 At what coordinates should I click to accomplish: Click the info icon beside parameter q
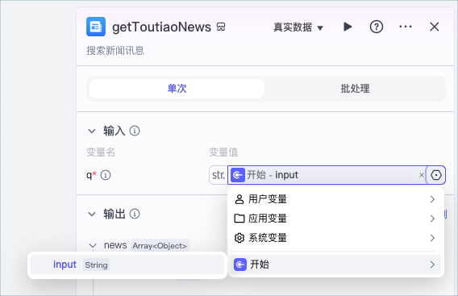click(x=106, y=175)
